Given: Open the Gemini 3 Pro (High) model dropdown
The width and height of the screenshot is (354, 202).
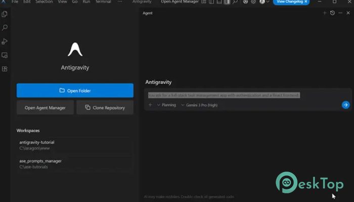Looking at the screenshot, I should click(x=199, y=105).
